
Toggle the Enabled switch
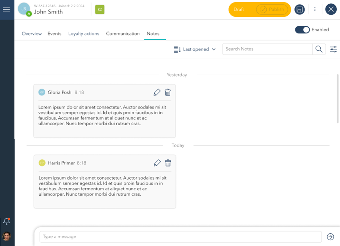[x=302, y=30]
